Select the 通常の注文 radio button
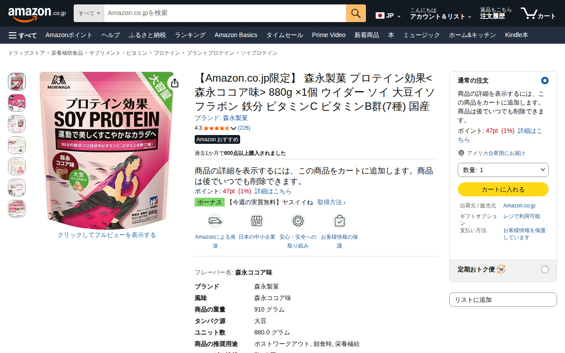The width and height of the screenshot is (565, 353). tap(545, 80)
